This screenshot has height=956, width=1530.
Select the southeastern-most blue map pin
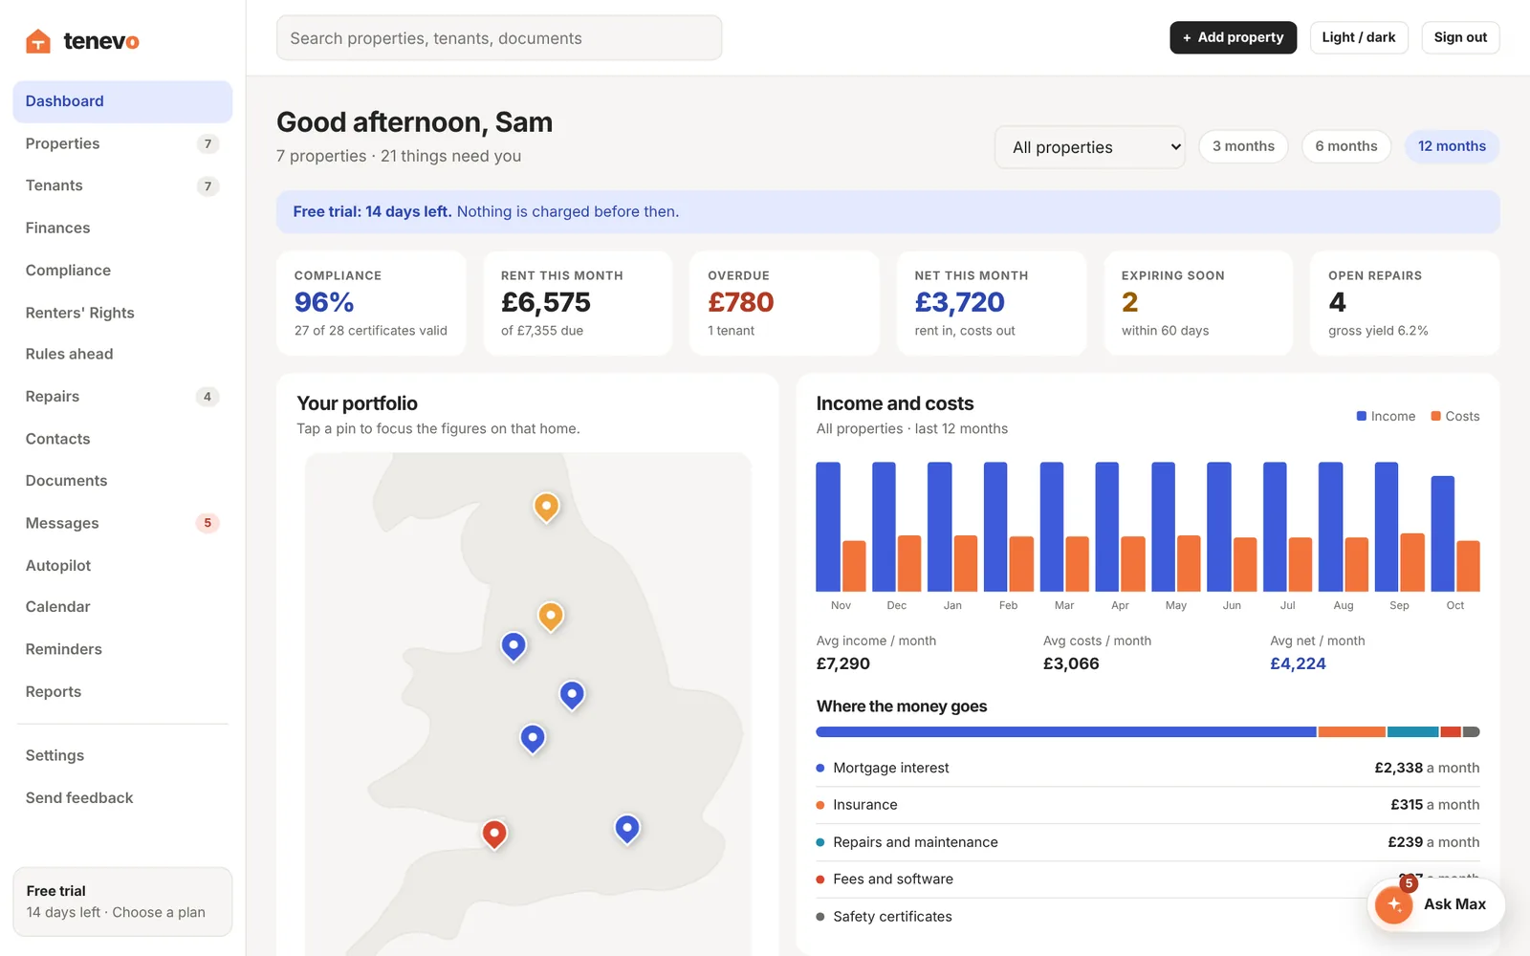pos(627,829)
